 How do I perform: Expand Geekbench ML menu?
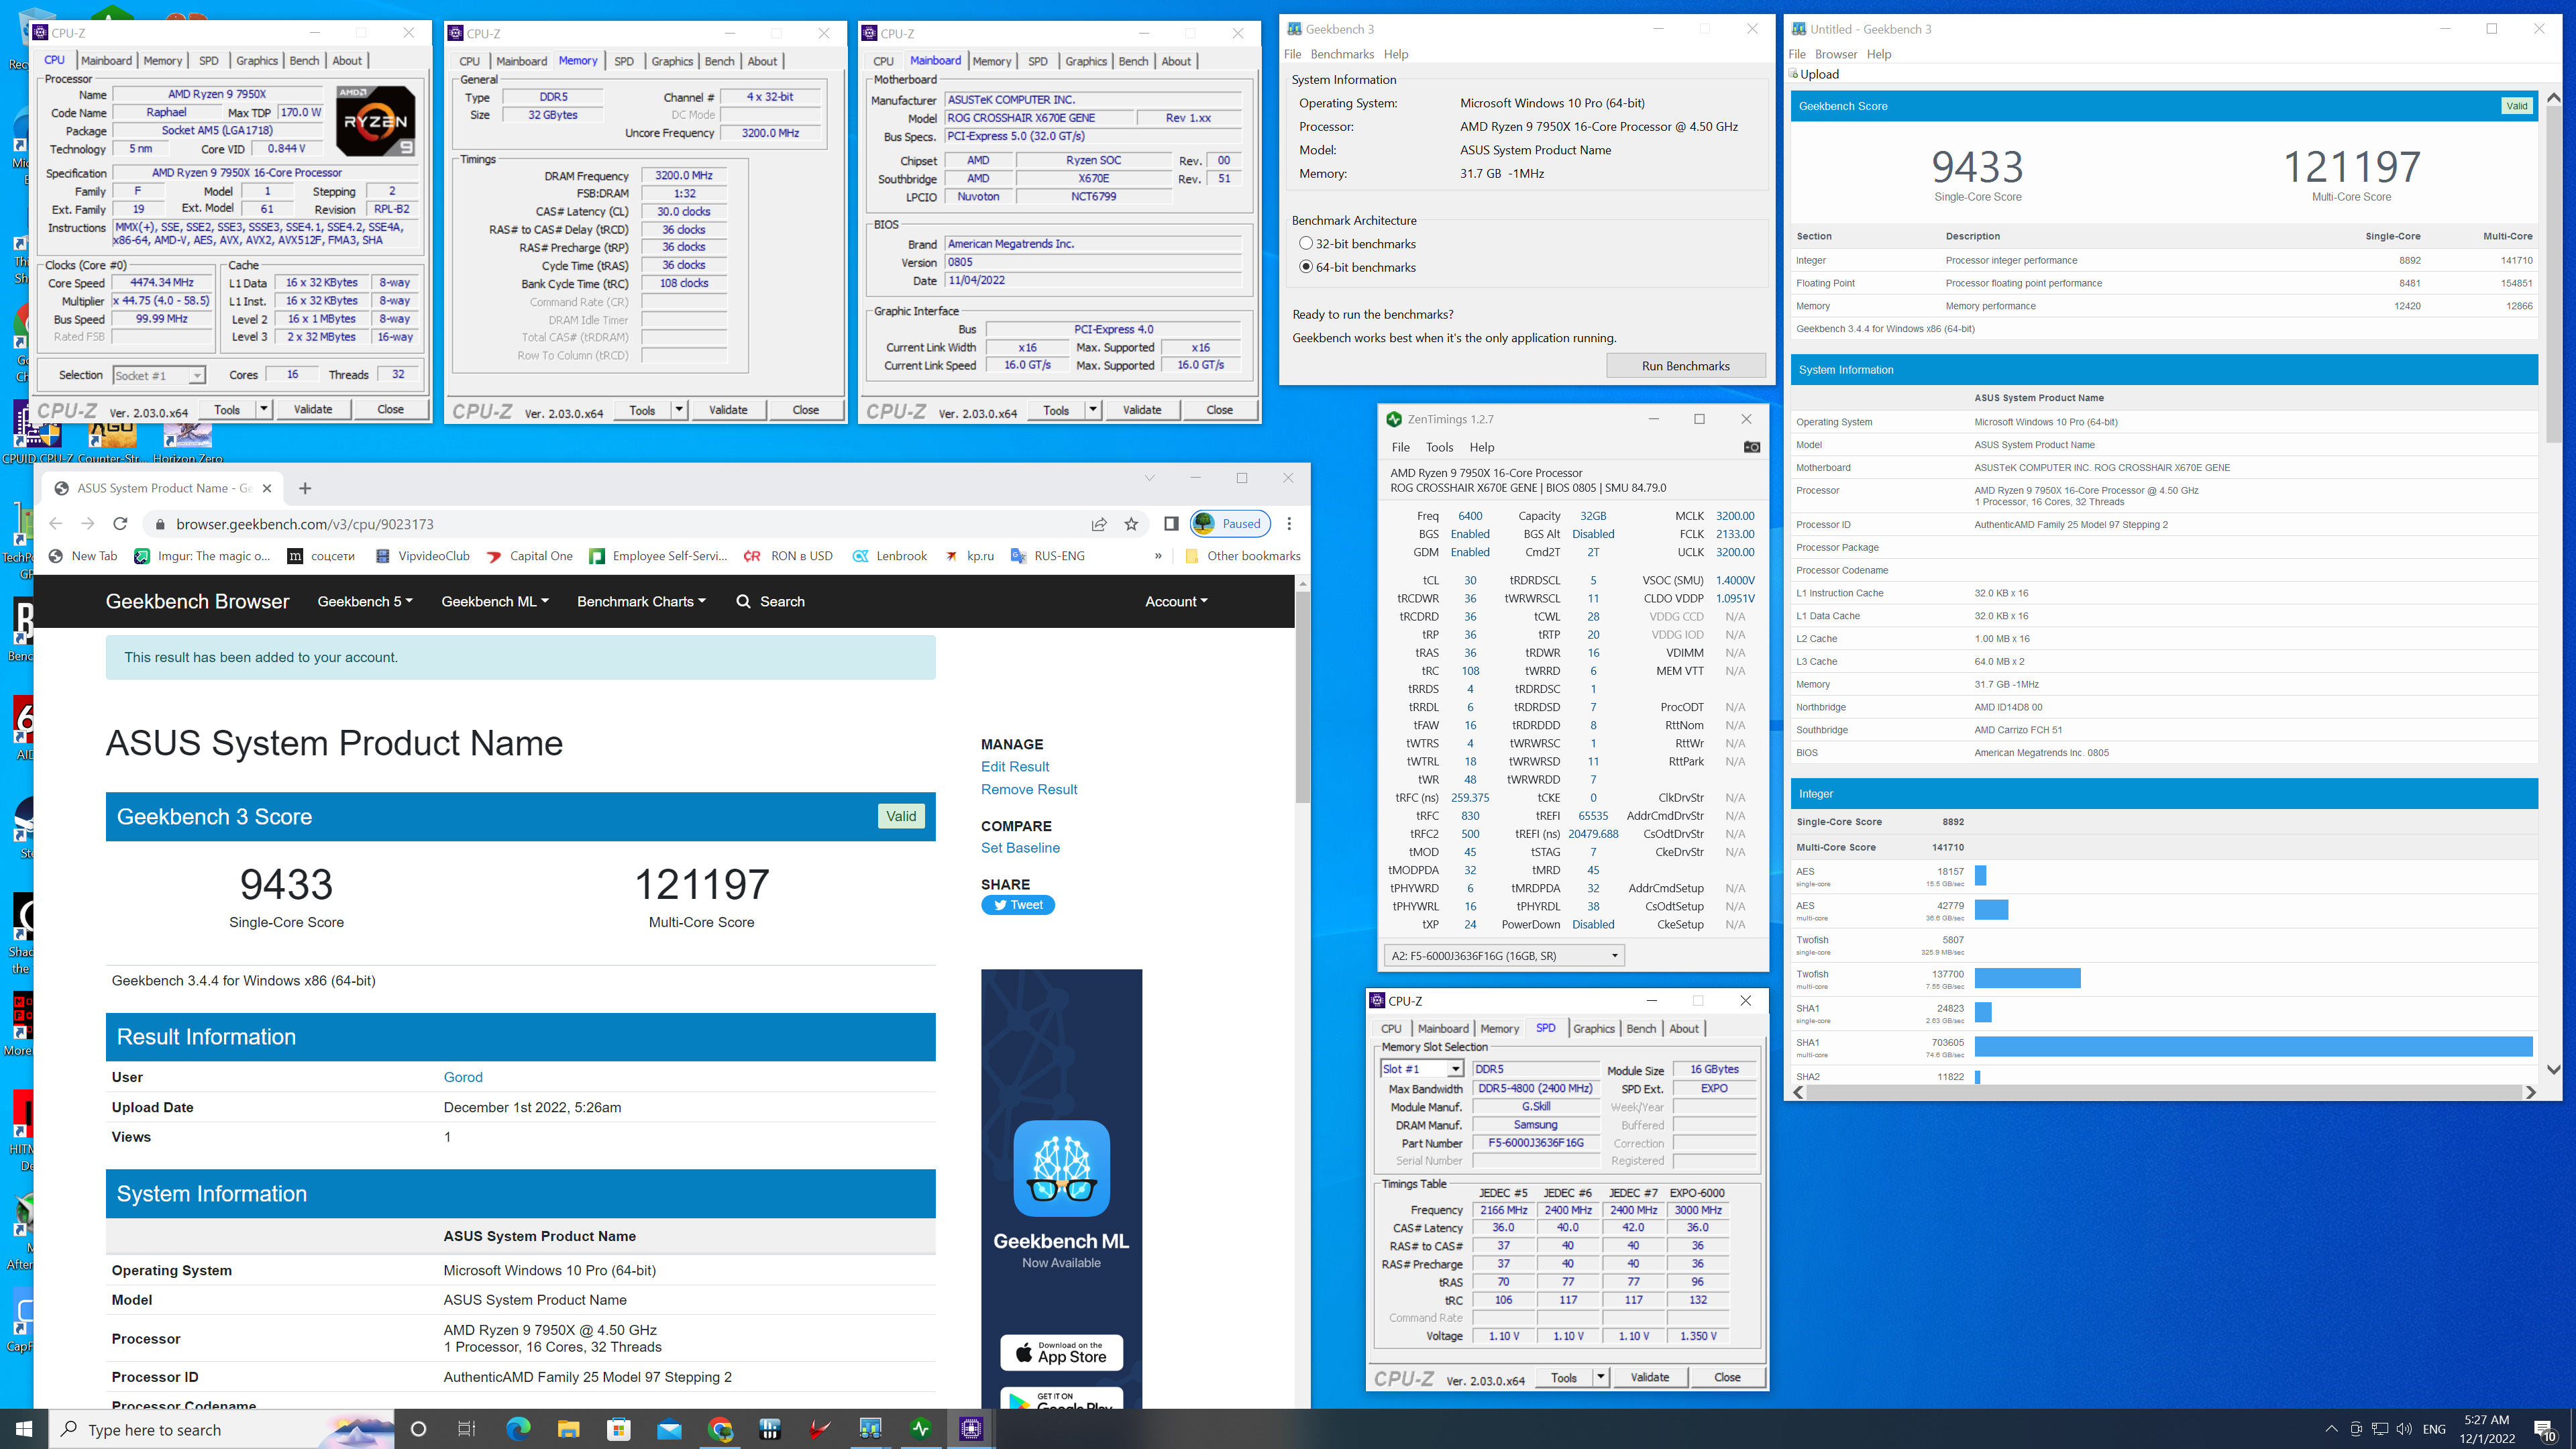click(495, 601)
